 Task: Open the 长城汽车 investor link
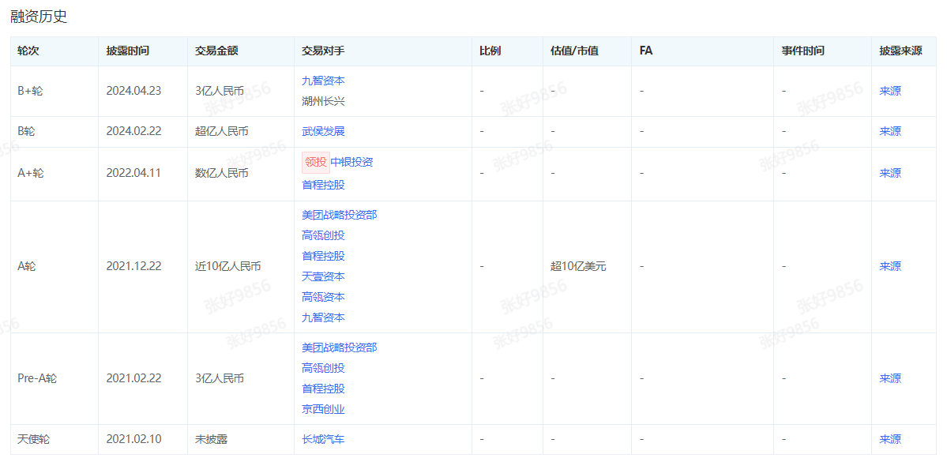[x=323, y=439]
